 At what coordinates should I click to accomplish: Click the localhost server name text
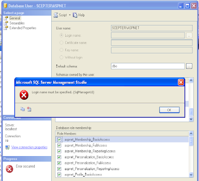11,129
